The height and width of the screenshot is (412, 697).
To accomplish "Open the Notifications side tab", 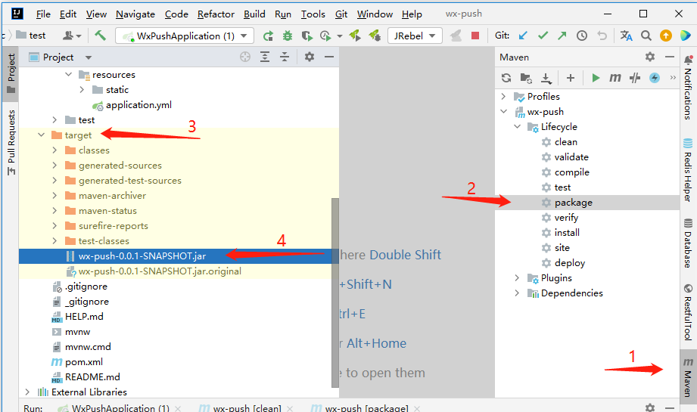I will [x=688, y=88].
